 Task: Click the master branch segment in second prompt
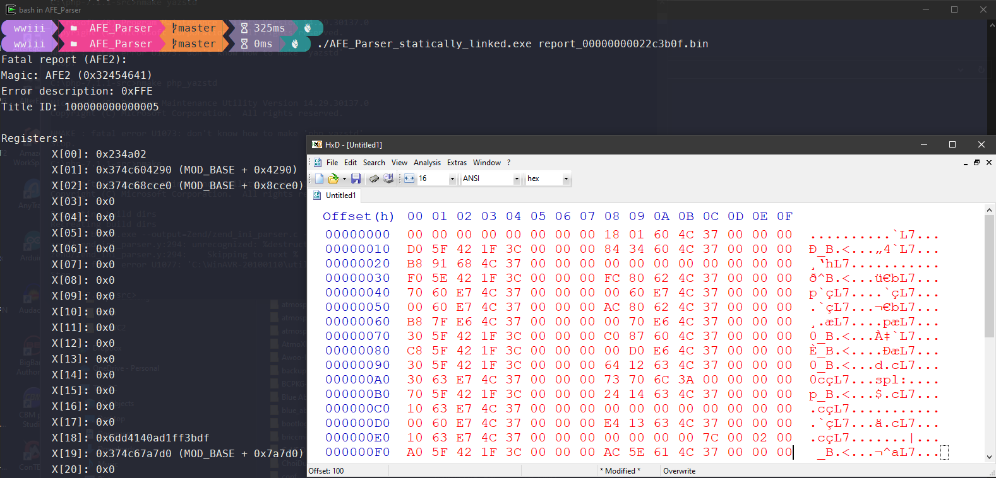tap(194, 44)
